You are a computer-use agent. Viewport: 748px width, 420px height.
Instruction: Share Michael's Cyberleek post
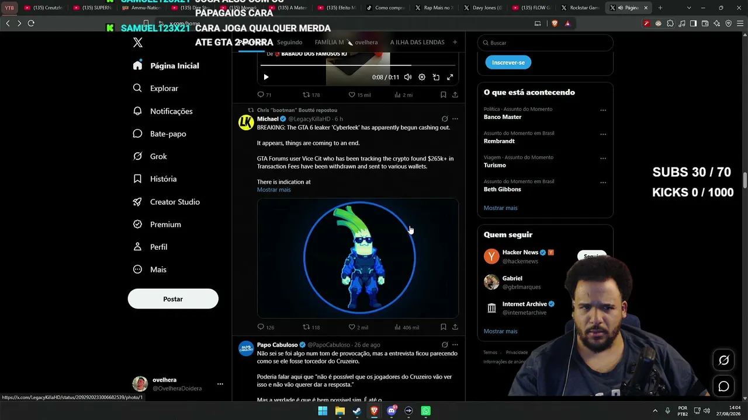click(x=455, y=327)
